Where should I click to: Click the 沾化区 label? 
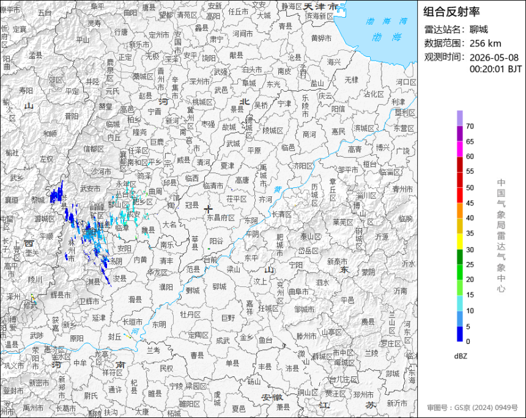(374, 94)
